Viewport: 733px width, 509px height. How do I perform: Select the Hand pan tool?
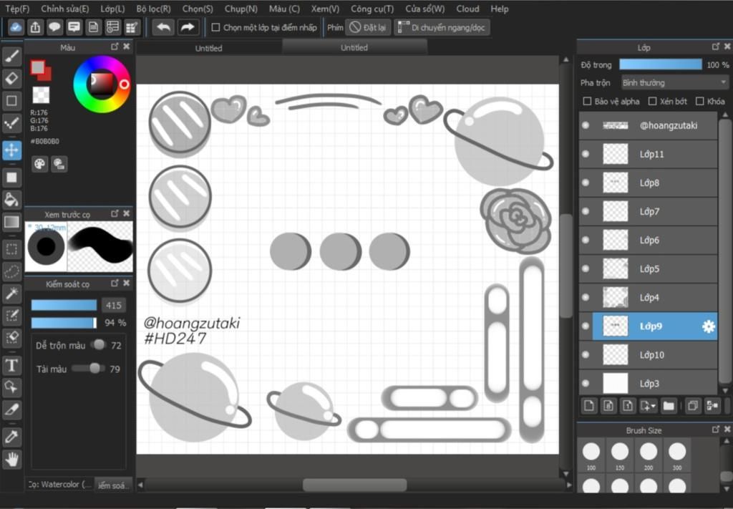coord(11,460)
